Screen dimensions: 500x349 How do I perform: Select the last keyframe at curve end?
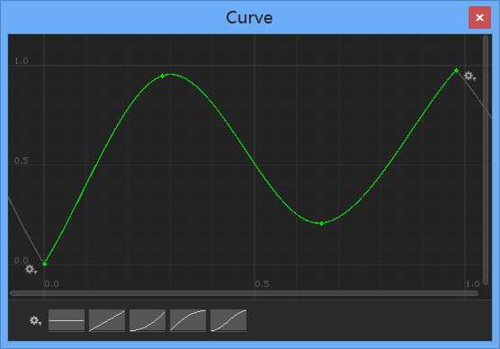(456, 70)
